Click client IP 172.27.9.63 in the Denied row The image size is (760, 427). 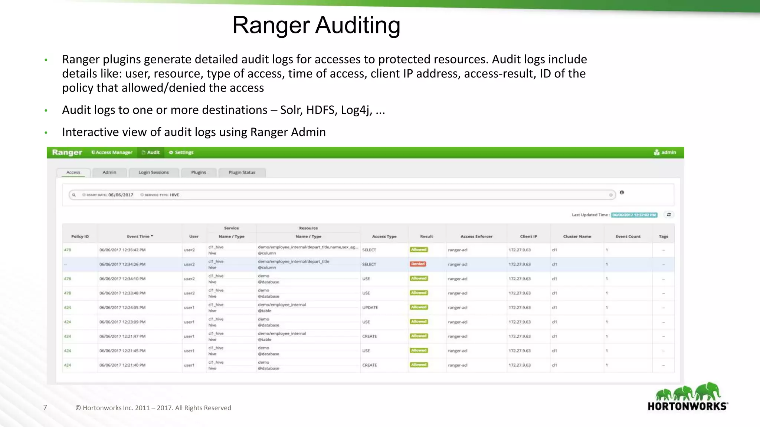[520, 264]
